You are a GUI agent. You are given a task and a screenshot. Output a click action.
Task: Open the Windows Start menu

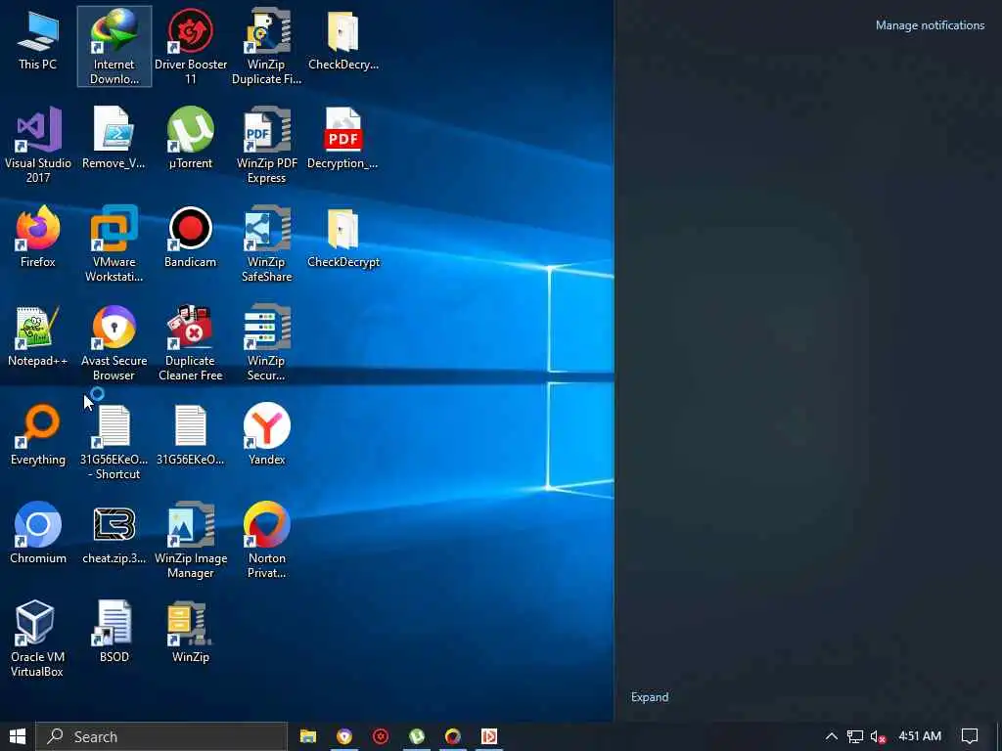coord(18,736)
